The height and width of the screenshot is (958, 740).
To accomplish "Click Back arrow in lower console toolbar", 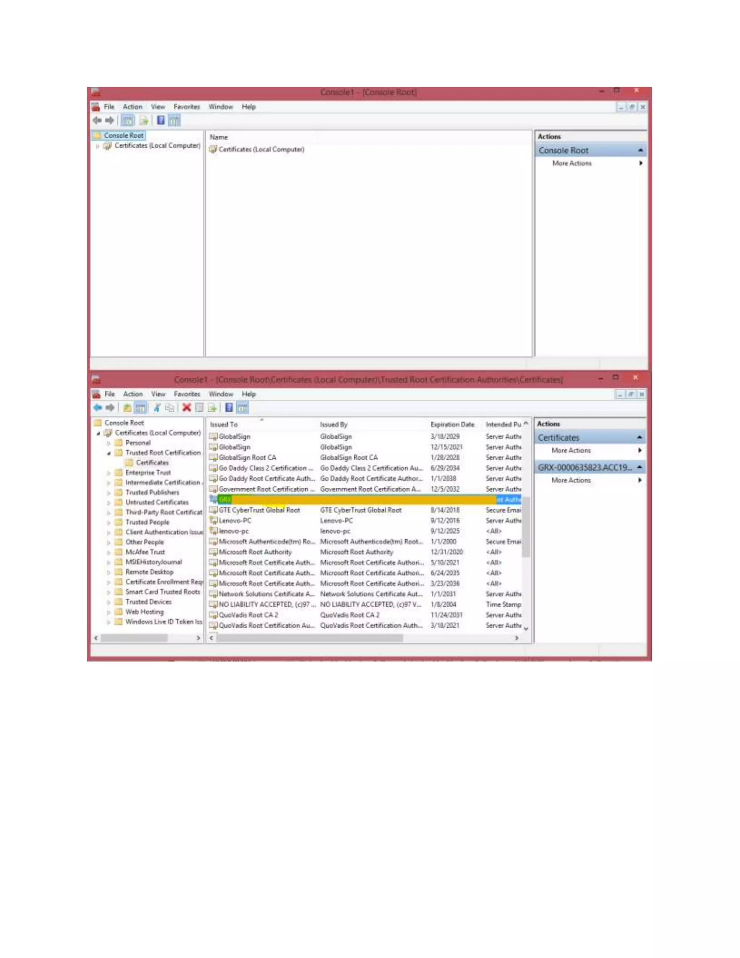I will click(97, 407).
